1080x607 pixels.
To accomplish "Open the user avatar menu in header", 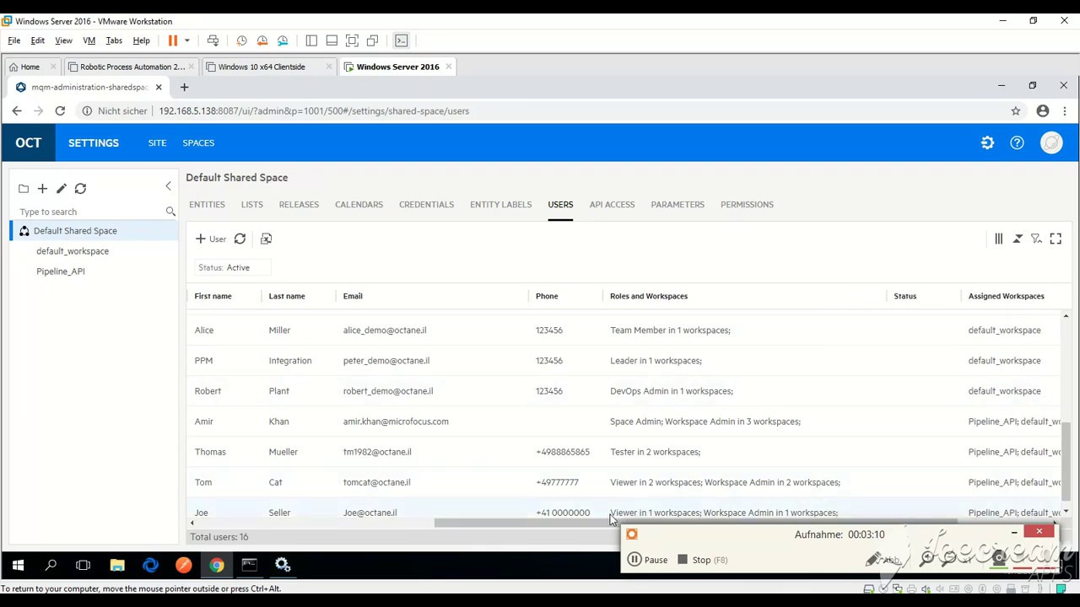I will (x=1051, y=143).
